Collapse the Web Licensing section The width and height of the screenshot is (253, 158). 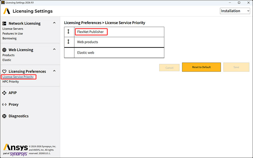click(54, 50)
